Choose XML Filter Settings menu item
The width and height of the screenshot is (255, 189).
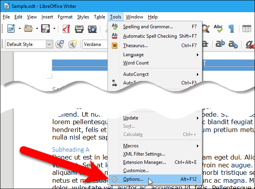click(155, 154)
